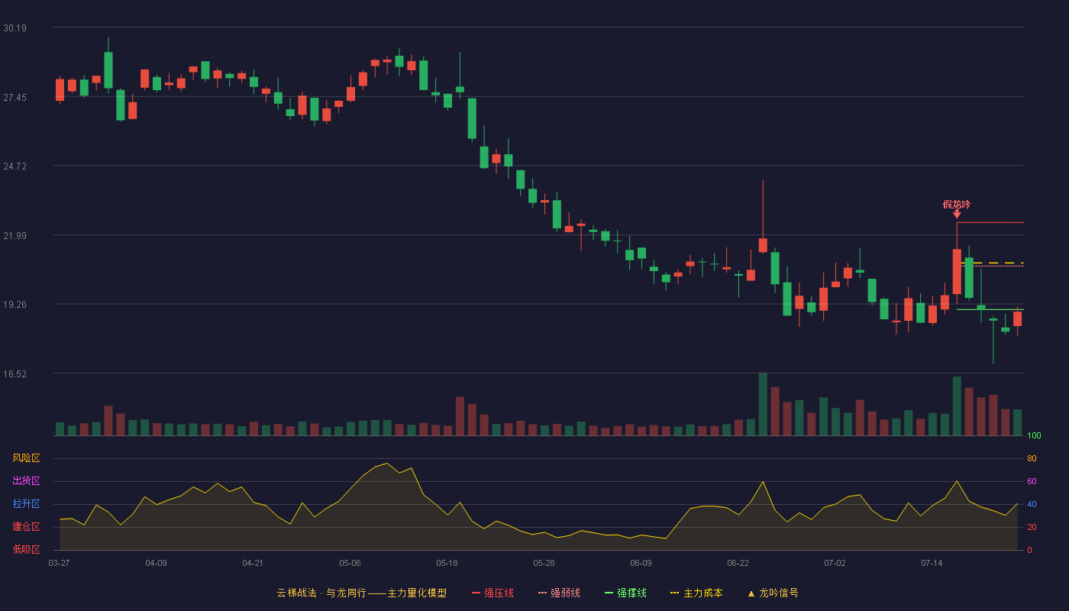This screenshot has height=611, width=1069.
Task: Click the 30.19 price axis label
Action: click(x=15, y=28)
